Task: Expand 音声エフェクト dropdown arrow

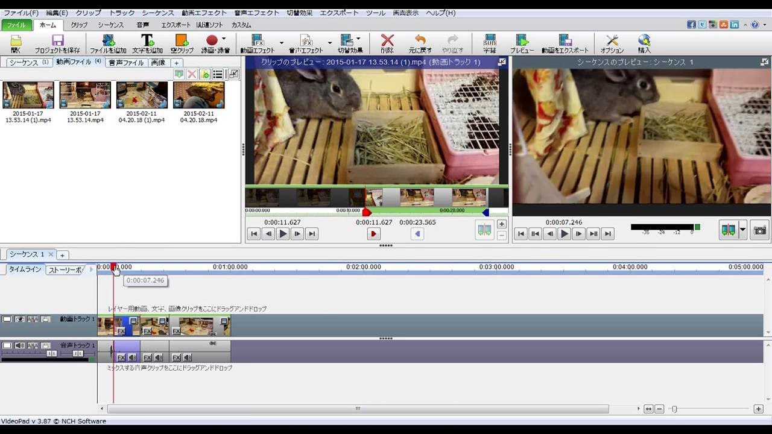Action: click(x=329, y=43)
